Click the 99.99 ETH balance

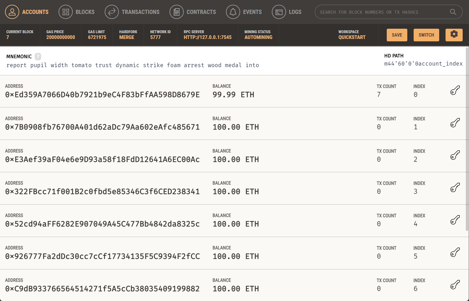pyautogui.click(x=233, y=95)
